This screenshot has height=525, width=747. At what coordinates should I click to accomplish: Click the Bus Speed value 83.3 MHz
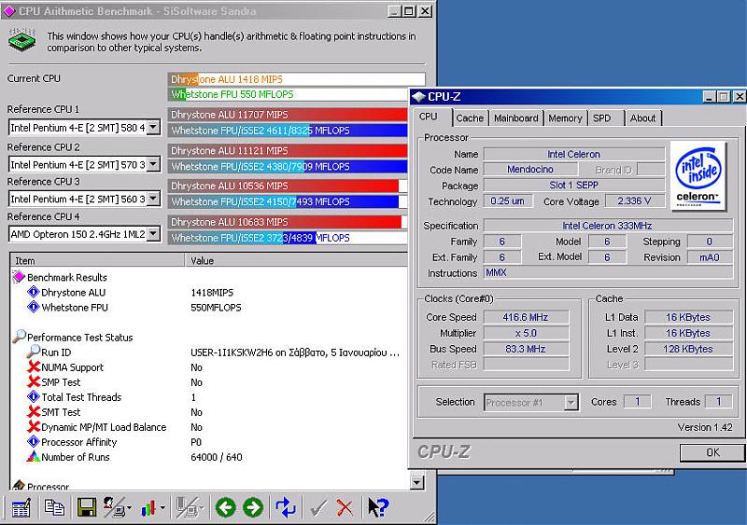coord(526,349)
